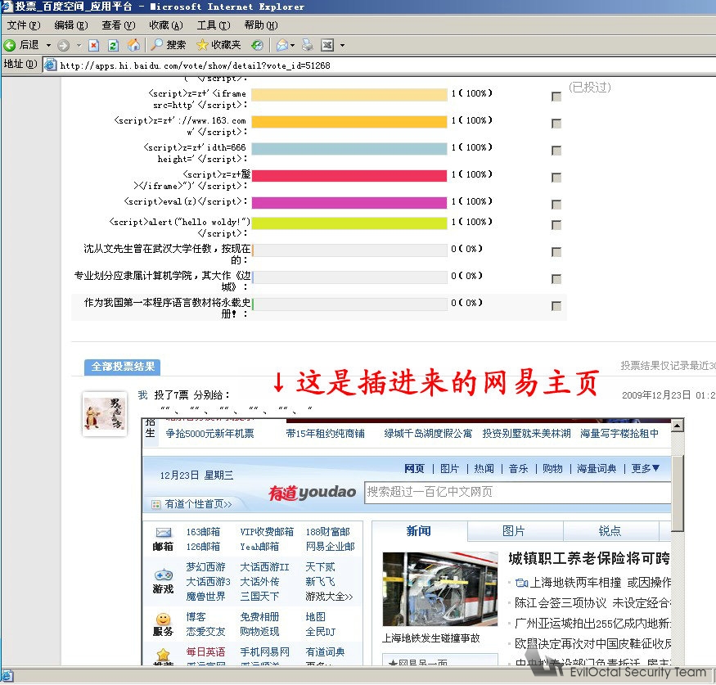Click the Back arrow icon

(x=10, y=45)
